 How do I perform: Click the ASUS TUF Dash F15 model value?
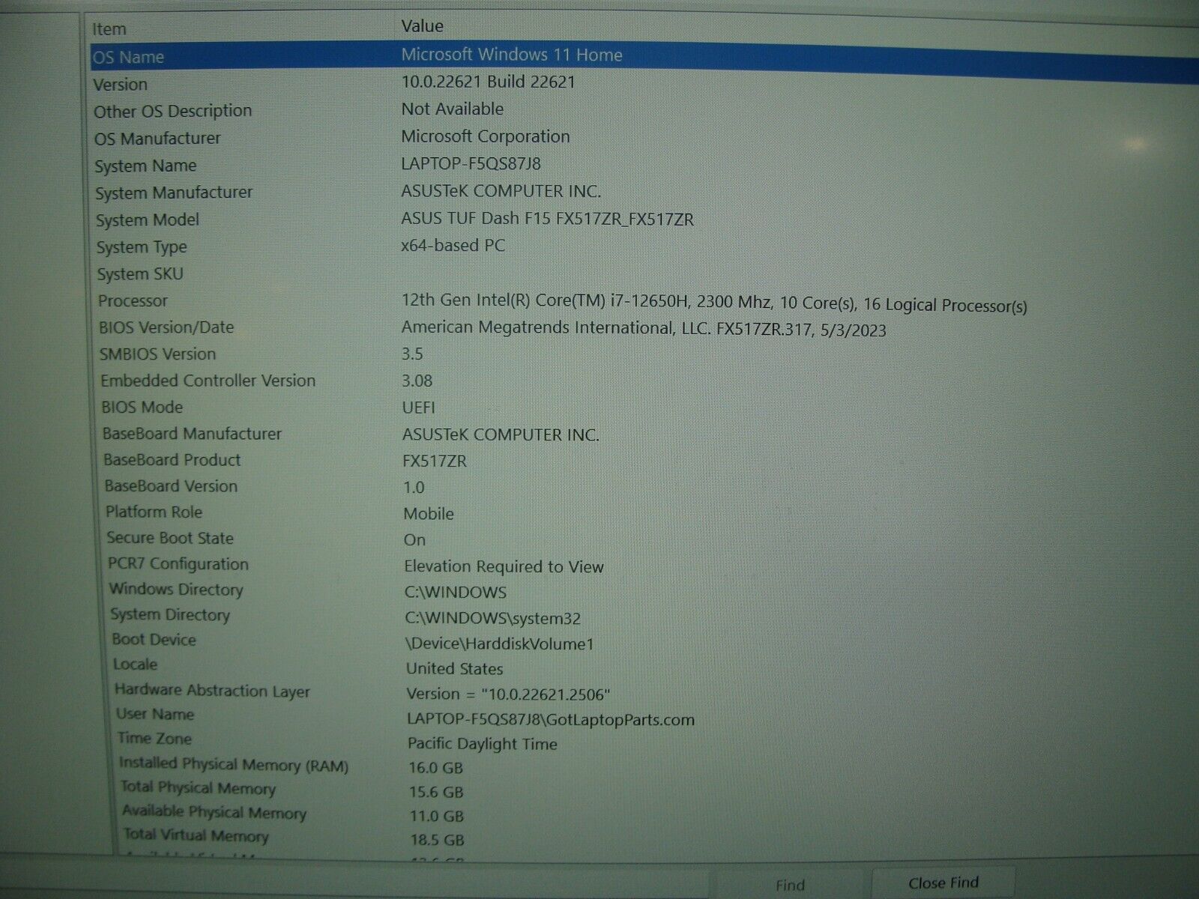pos(547,219)
